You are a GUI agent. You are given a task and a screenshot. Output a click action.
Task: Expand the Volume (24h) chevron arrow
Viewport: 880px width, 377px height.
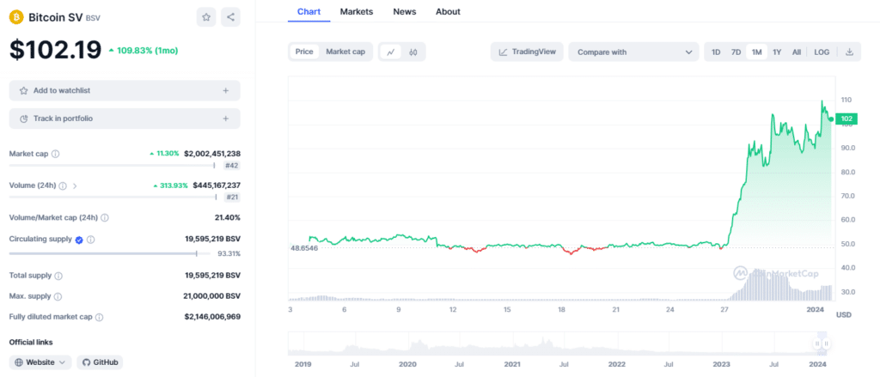pyautogui.click(x=75, y=185)
